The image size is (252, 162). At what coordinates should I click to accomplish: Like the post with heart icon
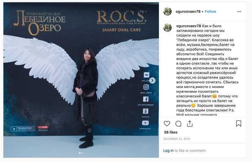167,124
